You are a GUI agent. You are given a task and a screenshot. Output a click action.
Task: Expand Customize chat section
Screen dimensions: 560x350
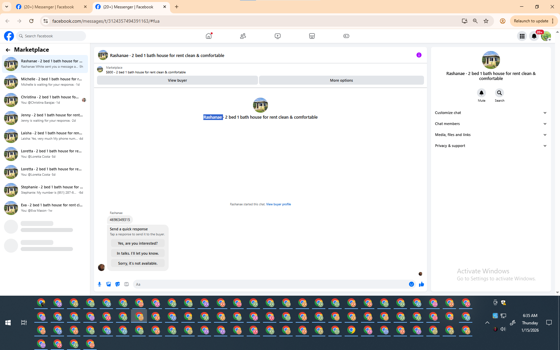click(x=491, y=113)
